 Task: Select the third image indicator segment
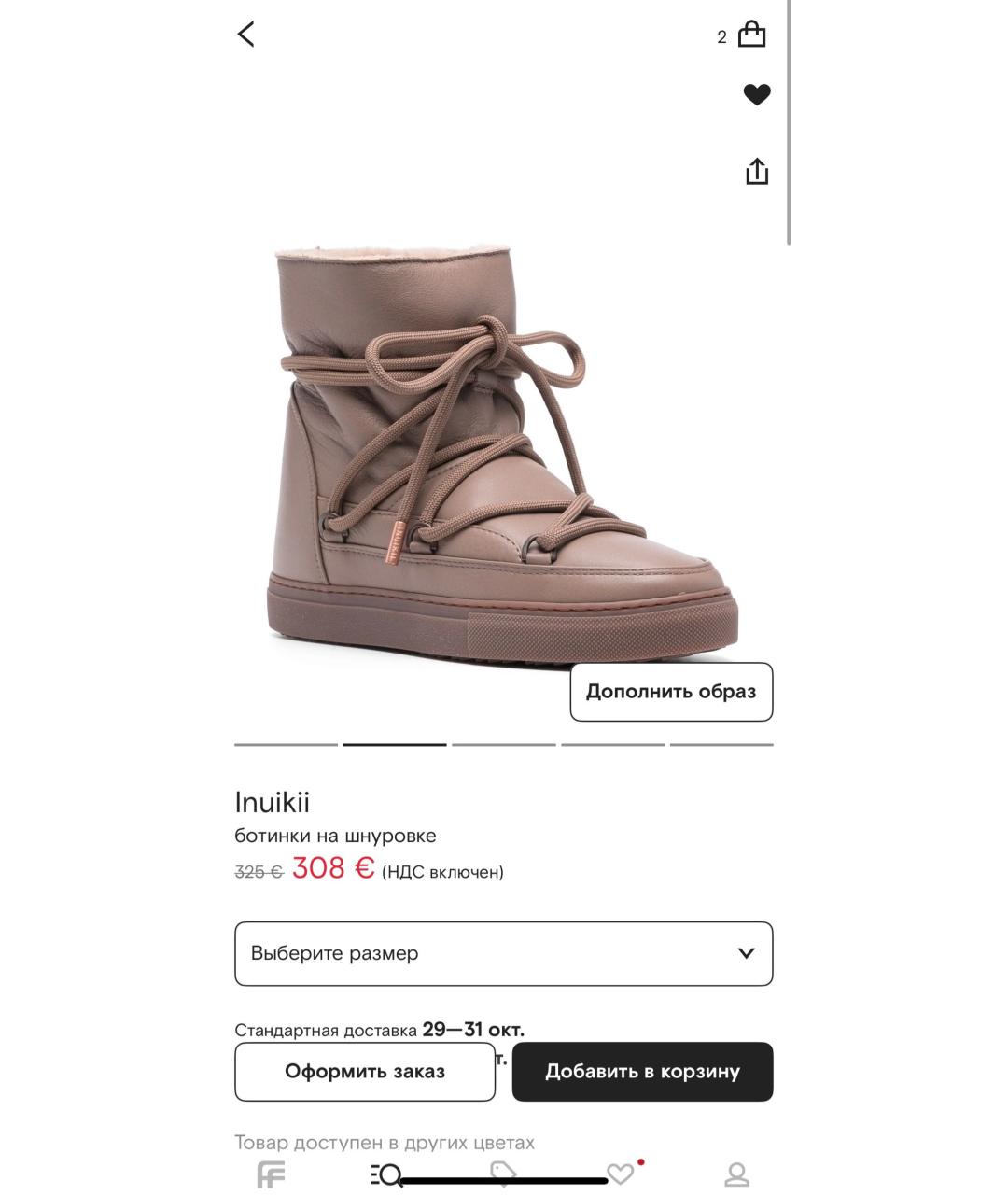[504, 744]
